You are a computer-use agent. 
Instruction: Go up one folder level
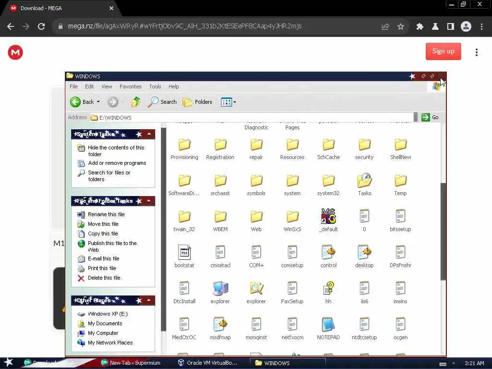(x=136, y=102)
